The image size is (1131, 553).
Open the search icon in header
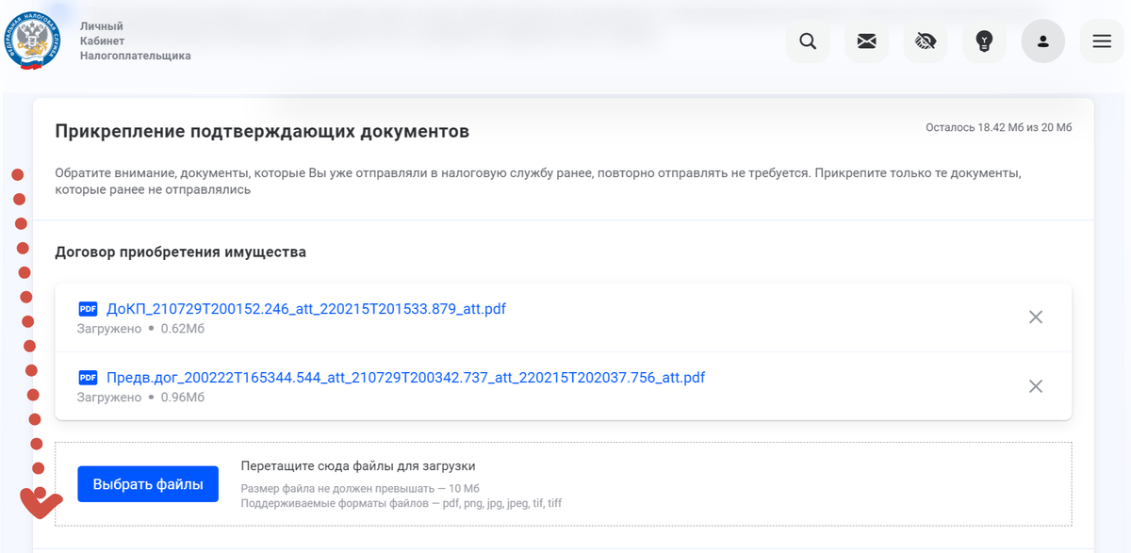coord(808,42)
